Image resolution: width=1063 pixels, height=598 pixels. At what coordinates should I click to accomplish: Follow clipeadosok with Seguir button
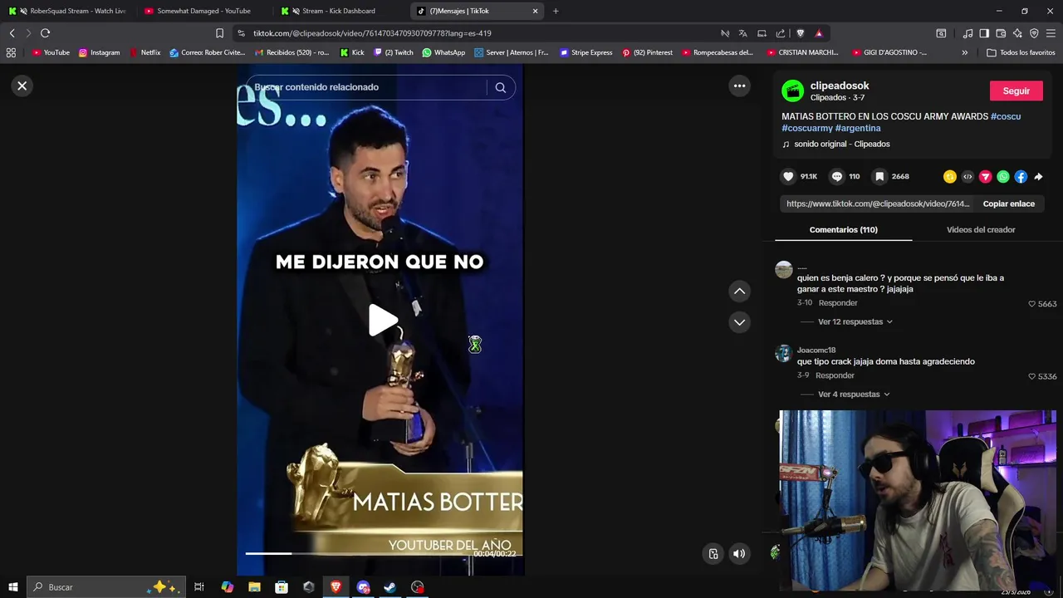tap(1016, 91)
